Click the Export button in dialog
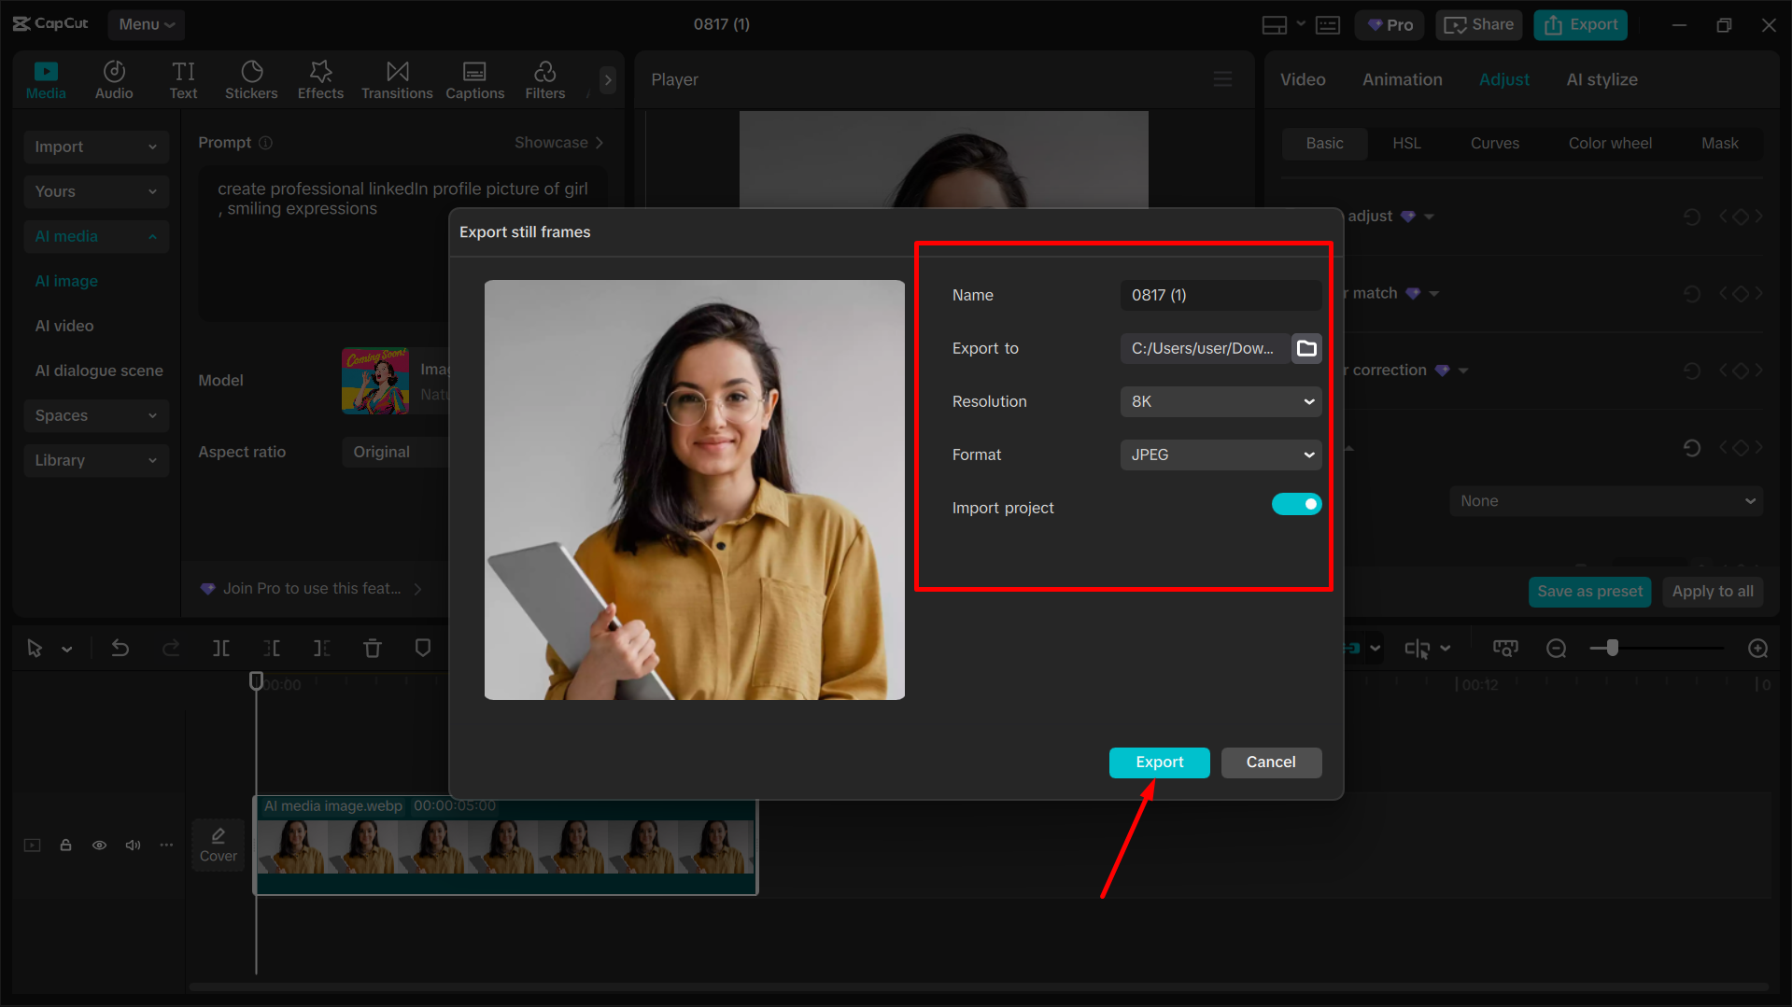1792x1007 pixels. tap(1159, 762)
